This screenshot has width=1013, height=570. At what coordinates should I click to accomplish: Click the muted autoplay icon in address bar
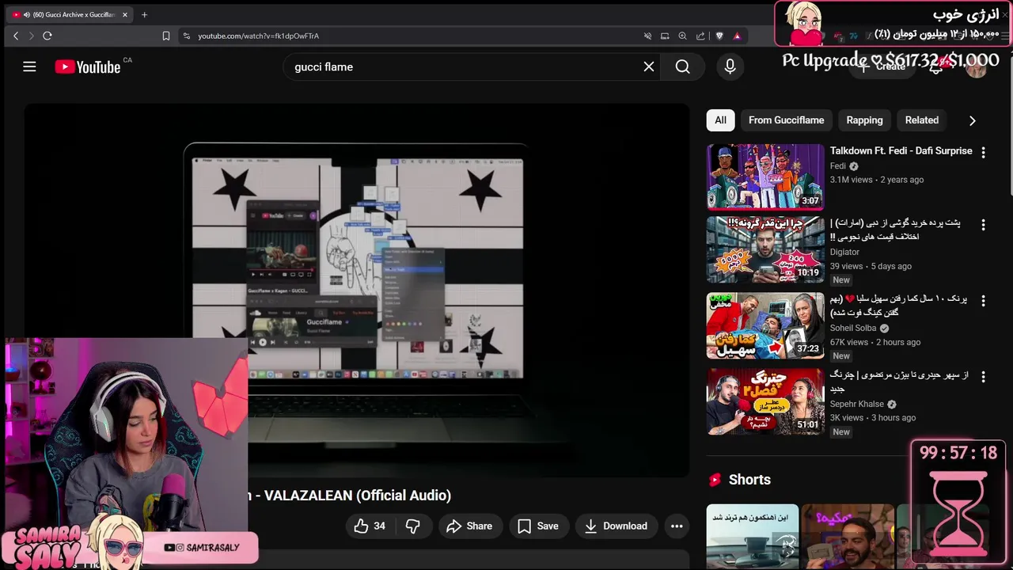tap(647, 36)
